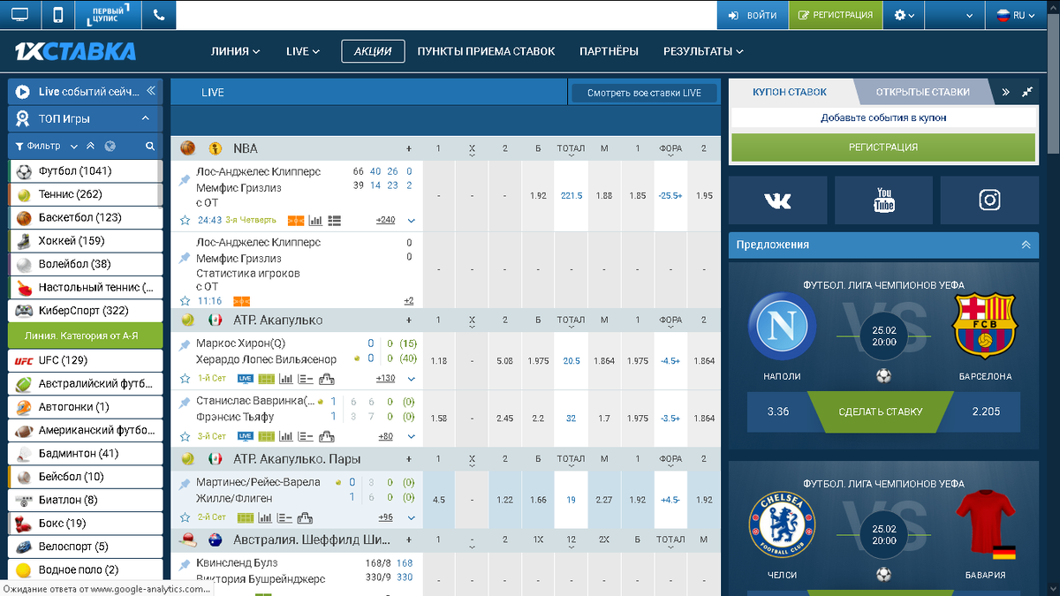Click the collapse-all double chevron in filter bar

89,147
